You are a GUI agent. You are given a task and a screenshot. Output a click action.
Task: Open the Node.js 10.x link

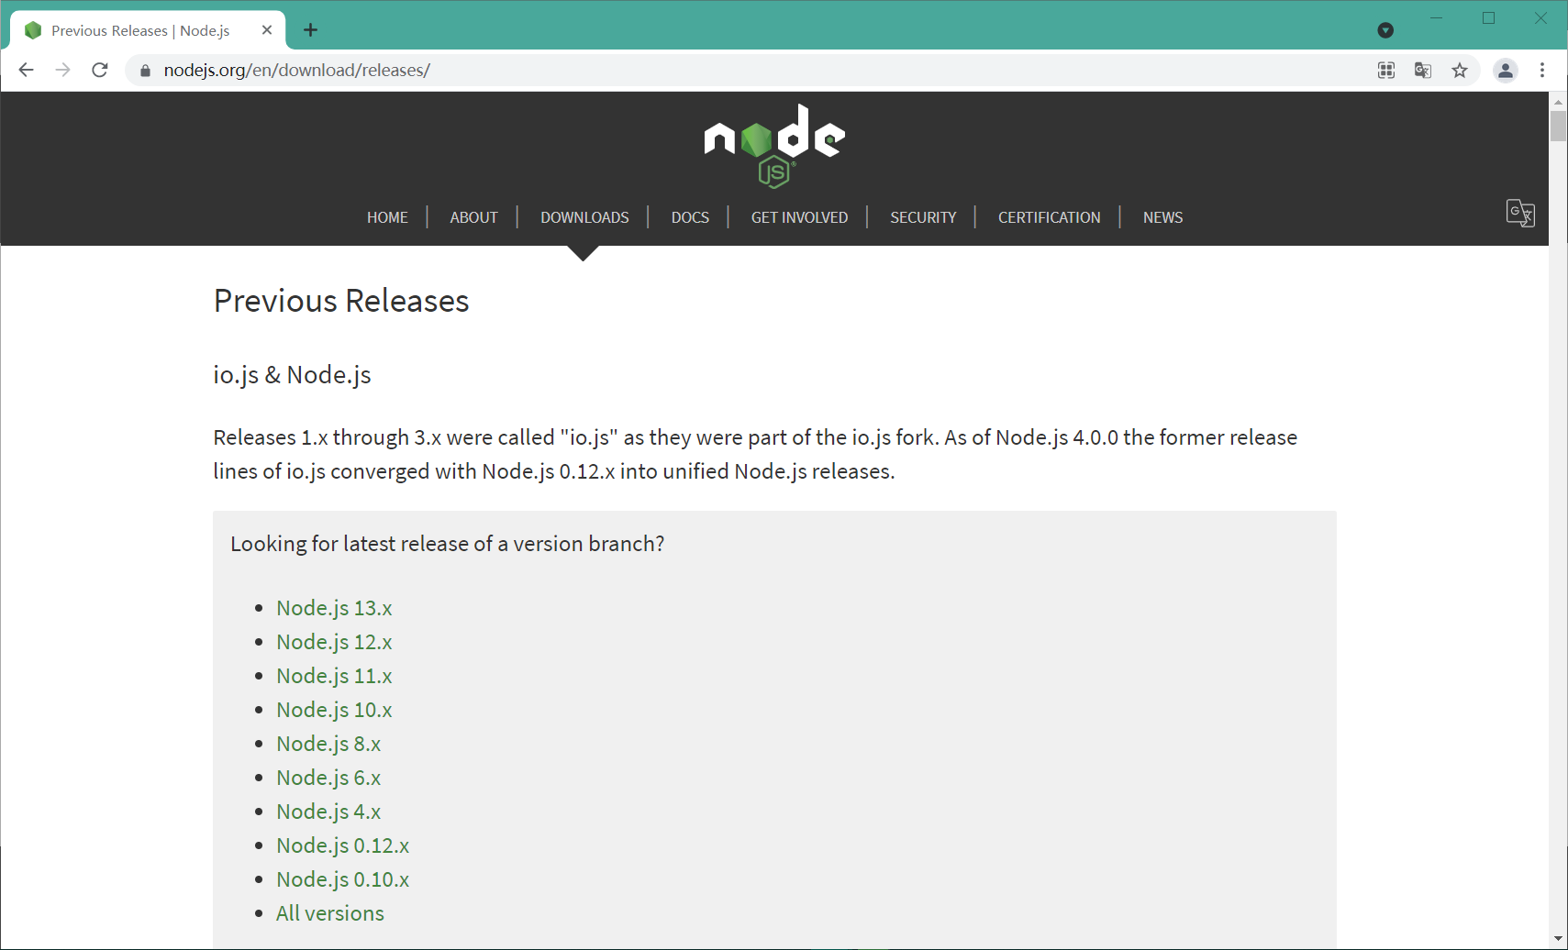334,710
